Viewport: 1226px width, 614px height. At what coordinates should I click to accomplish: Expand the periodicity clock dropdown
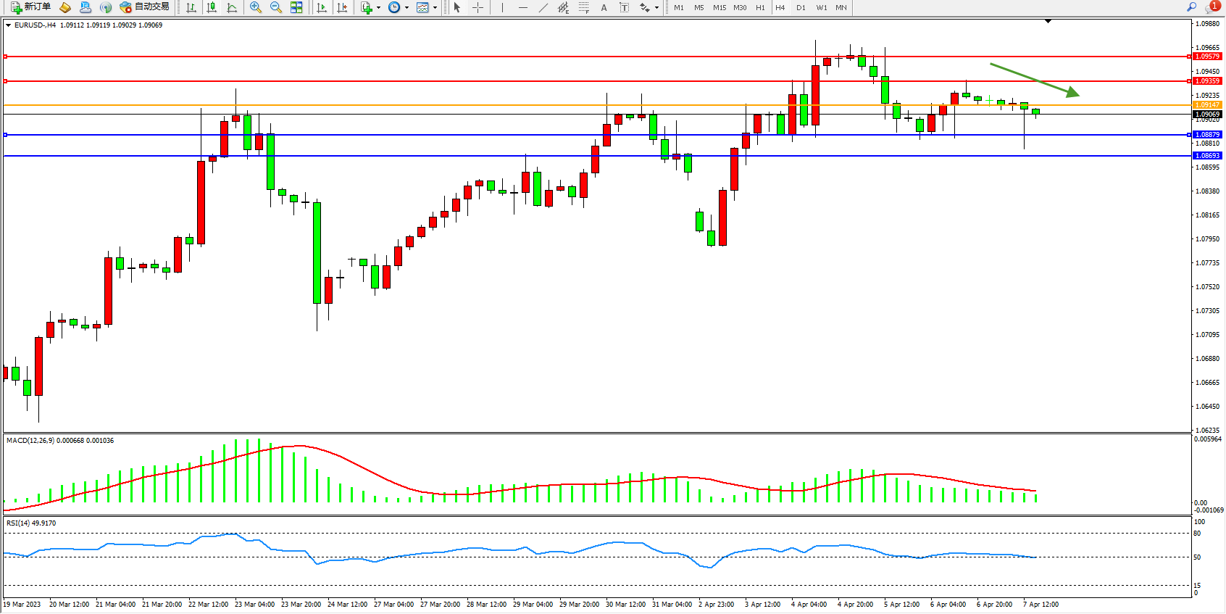[x=406, y=8]
